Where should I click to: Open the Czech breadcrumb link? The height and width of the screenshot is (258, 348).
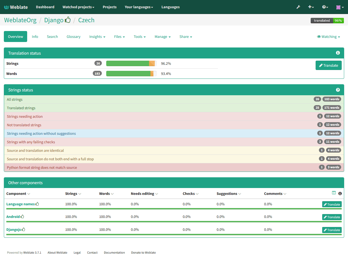(86, 20)
